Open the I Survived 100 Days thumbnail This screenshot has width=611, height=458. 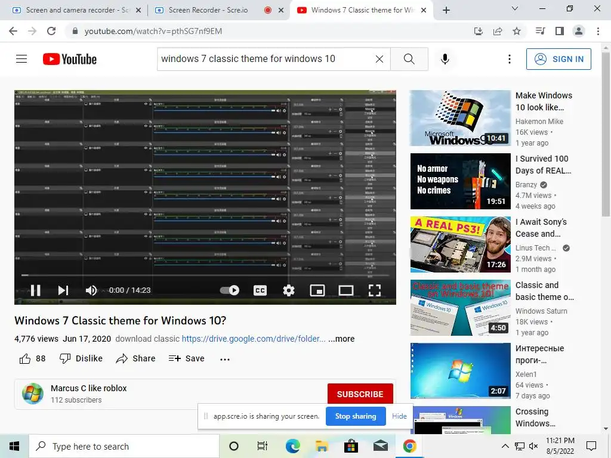[460, 181]
